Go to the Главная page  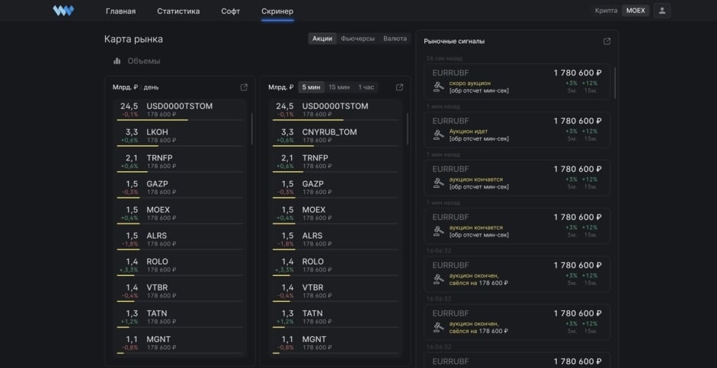click(120, 11)
